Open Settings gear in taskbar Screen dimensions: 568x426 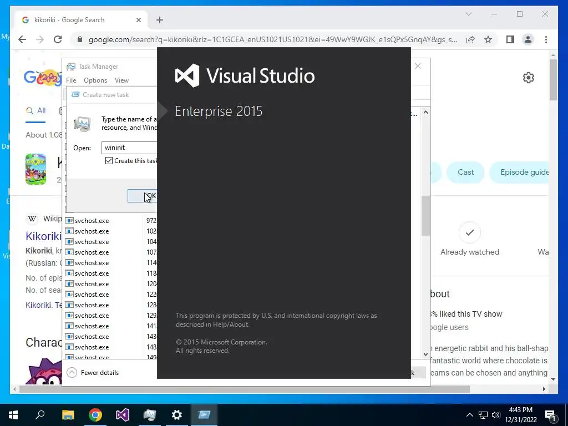click(177, 415)
